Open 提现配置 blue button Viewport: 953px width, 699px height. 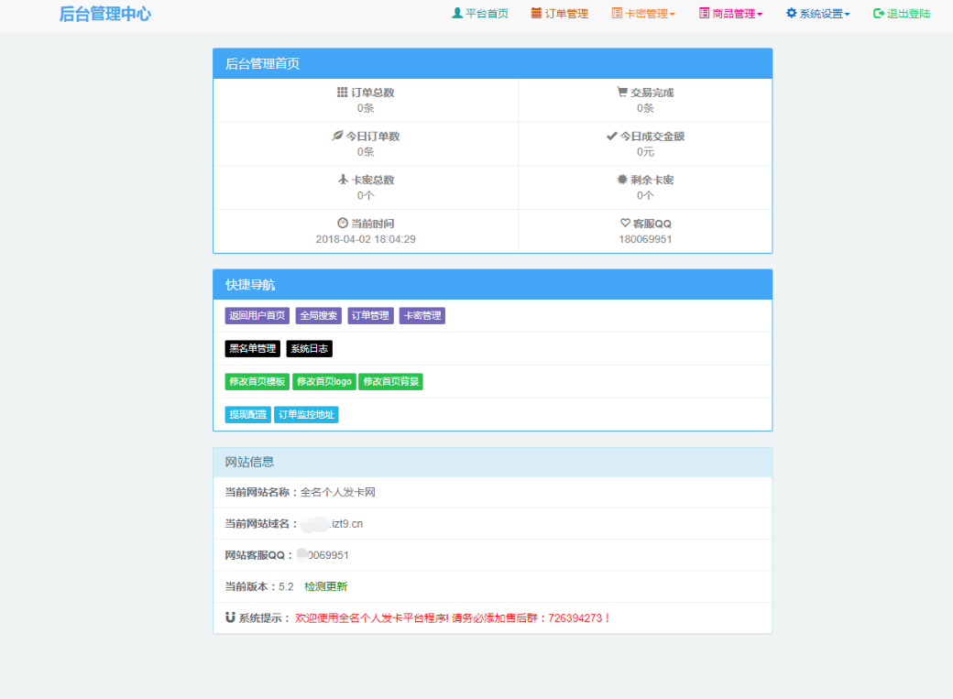(248, 414)
